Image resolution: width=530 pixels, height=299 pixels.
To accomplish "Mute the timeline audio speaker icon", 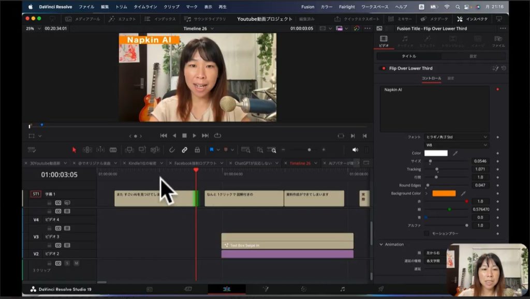I will tap(355, 149).
